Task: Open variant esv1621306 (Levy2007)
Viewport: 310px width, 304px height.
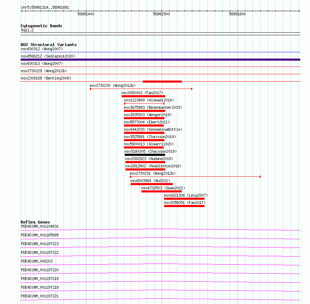Action: pos(186,195)
